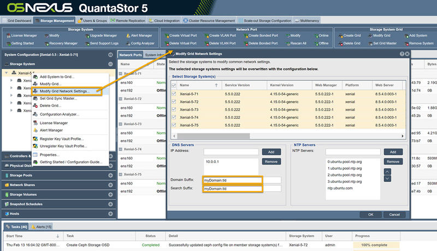
Task: Open Recovery Manager tool
Action: (x=61, y=44)
